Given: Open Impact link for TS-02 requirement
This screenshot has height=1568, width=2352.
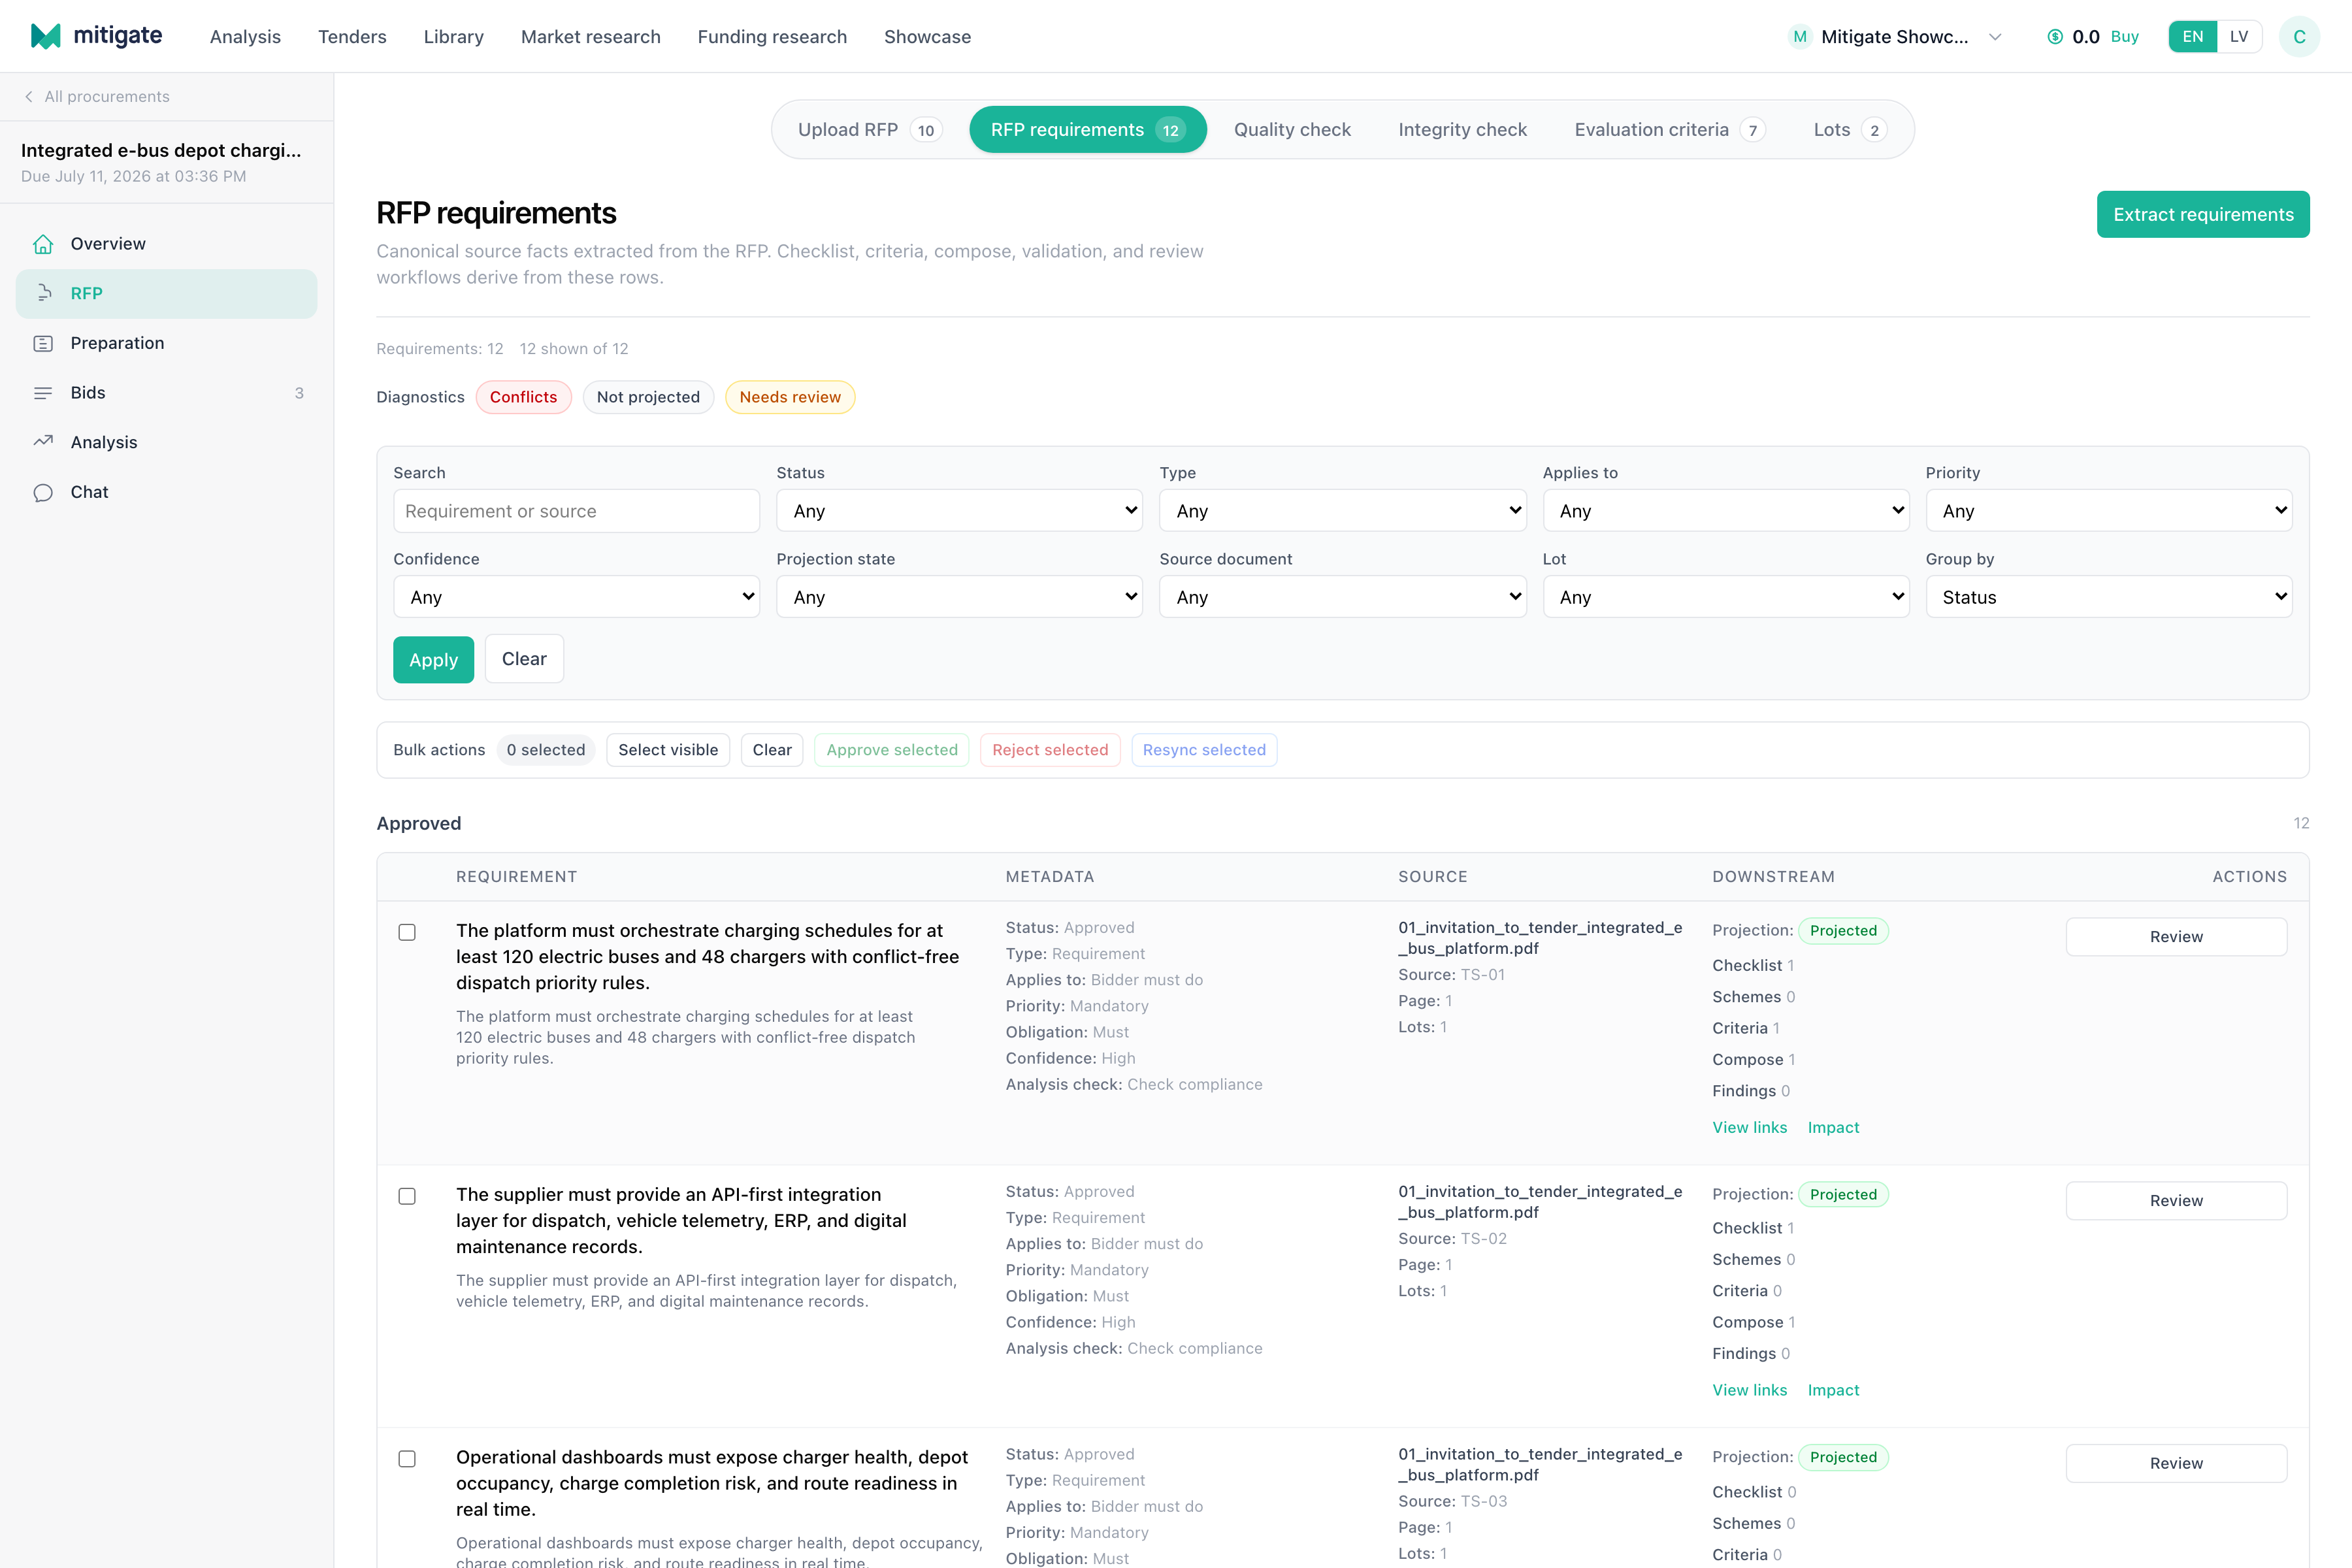Looking at the screenshot, I should click(x=1833, y=1390).
